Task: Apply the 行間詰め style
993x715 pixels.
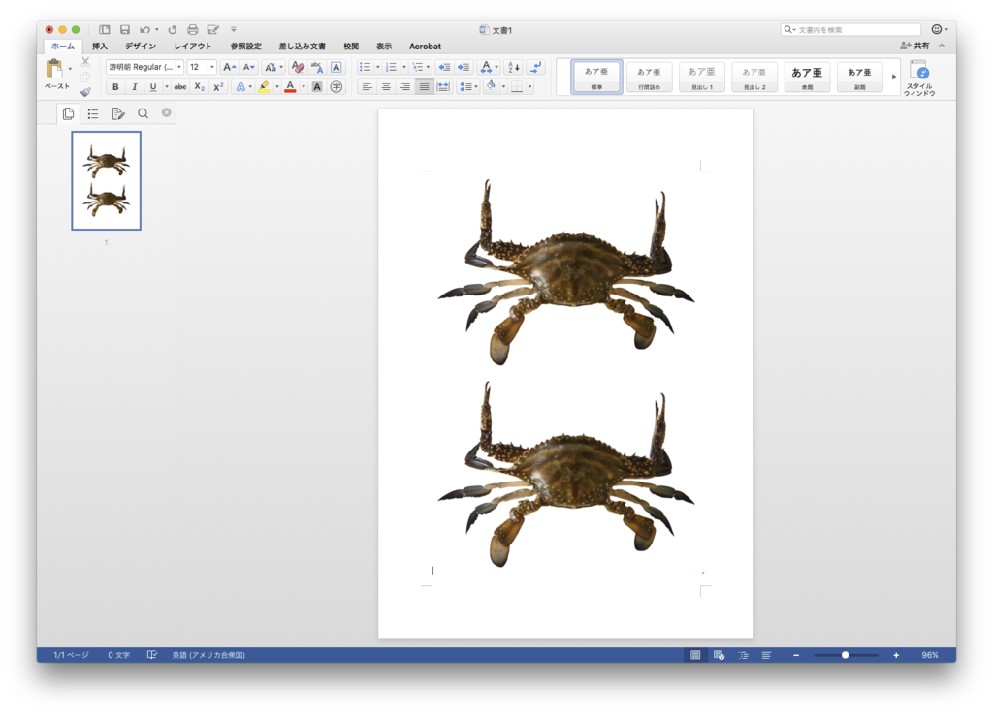Action: coord(649,77)
